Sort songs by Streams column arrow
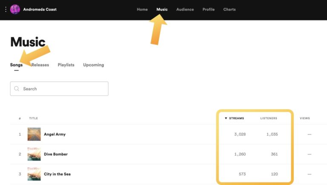 [226, 118]
